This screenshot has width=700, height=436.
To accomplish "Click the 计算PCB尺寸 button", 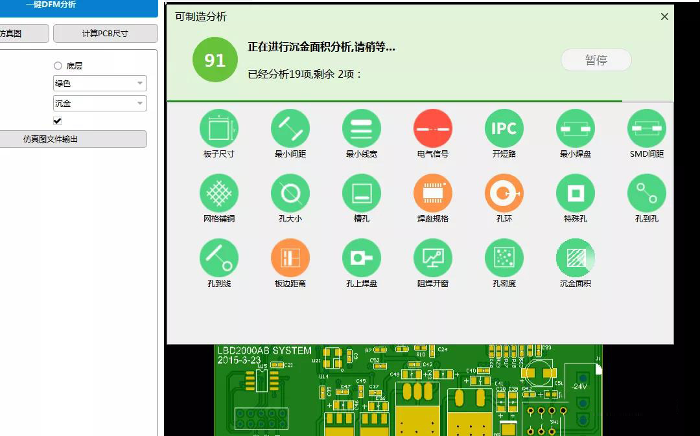I will pos(104,32).
